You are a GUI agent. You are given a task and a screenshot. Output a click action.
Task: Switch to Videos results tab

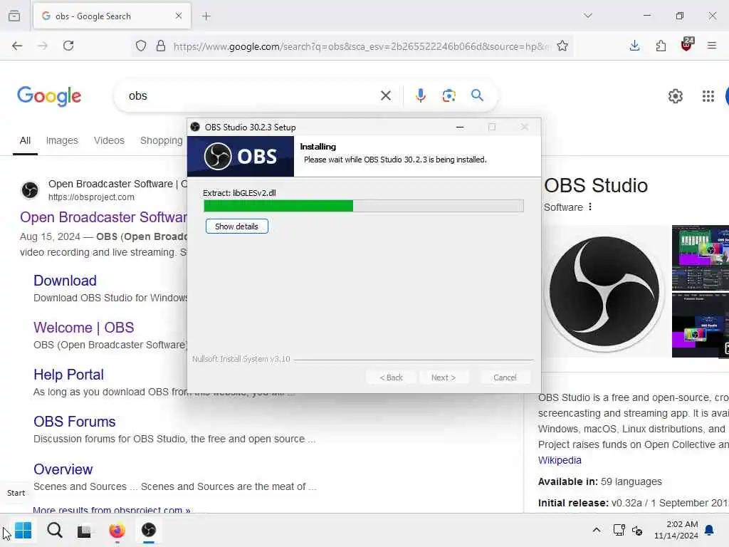(109, 140)
